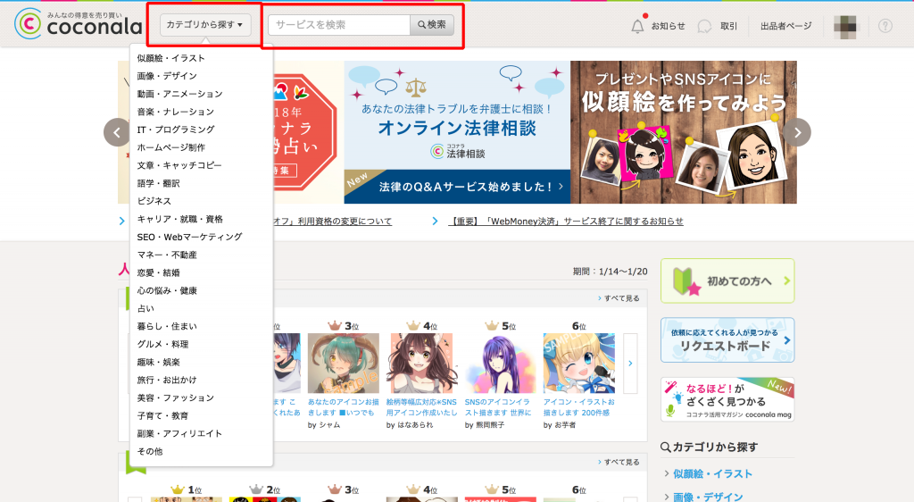Toggle the カテゴリから探す dropdown
This screenshot has height=502, width=914.
click(x=205, y=24)
